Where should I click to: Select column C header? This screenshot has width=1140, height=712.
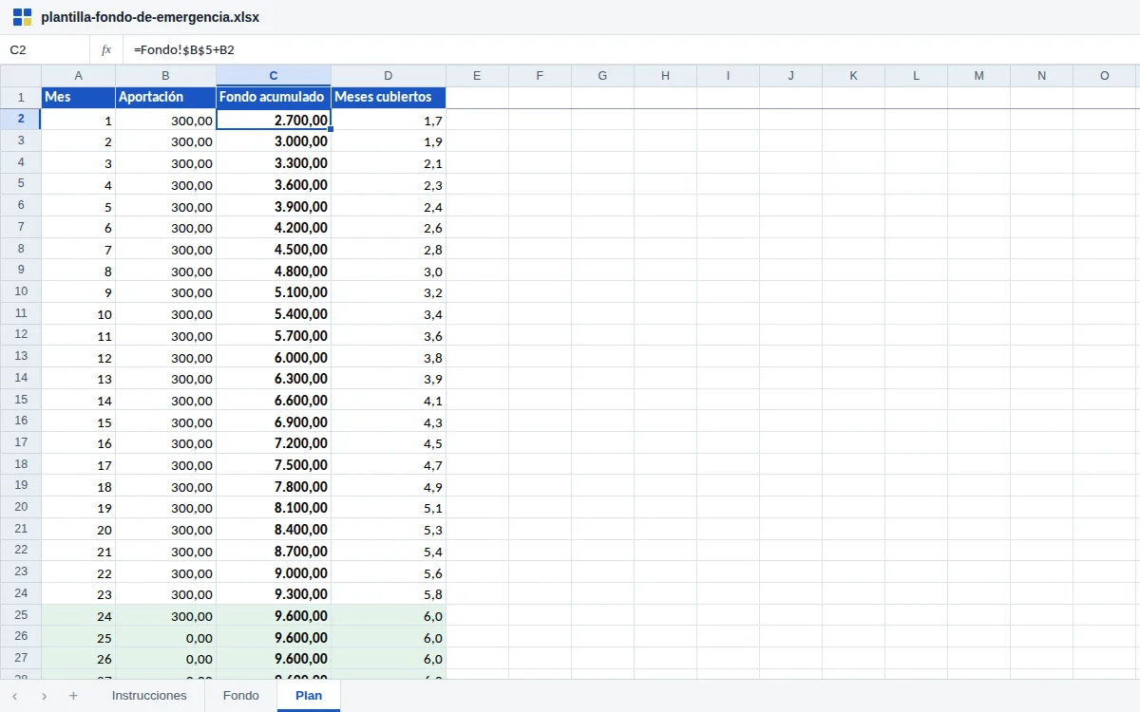tap(274, 76)
